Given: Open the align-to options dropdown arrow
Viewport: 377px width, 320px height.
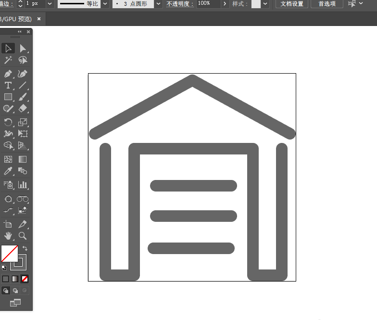Looking at the screenshot, I should click(x=361, y=3).
